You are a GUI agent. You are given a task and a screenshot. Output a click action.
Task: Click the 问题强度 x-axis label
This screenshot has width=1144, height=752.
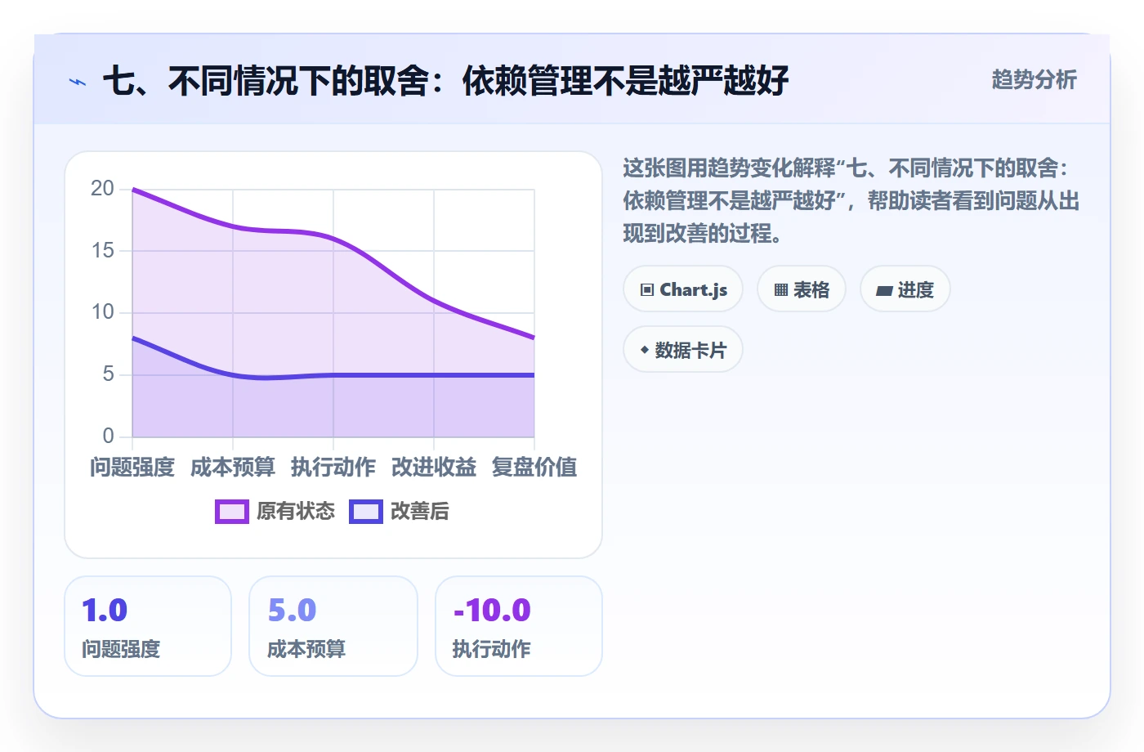click(x=132, y=468)
